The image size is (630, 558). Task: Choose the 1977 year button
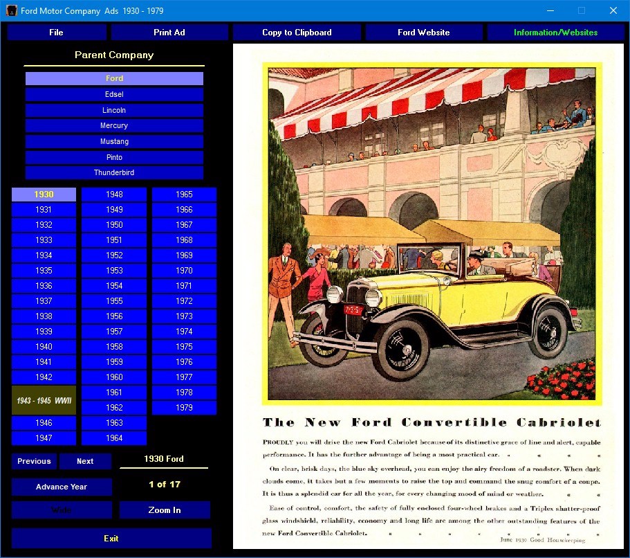pos(184,377)
